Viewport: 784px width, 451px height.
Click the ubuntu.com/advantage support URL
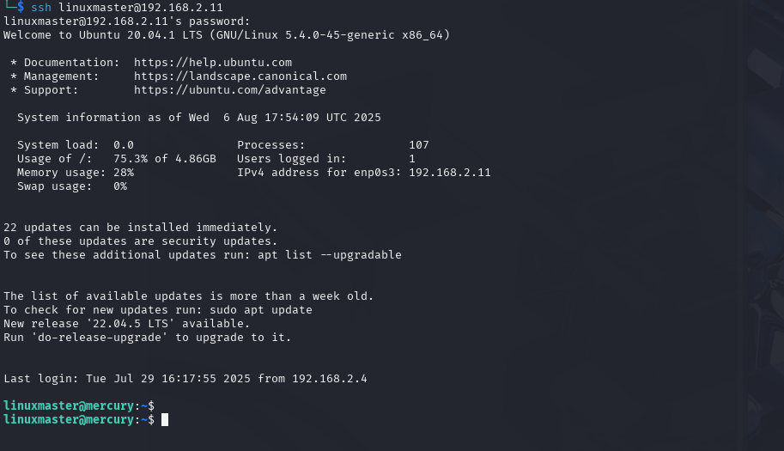[229, 90]
